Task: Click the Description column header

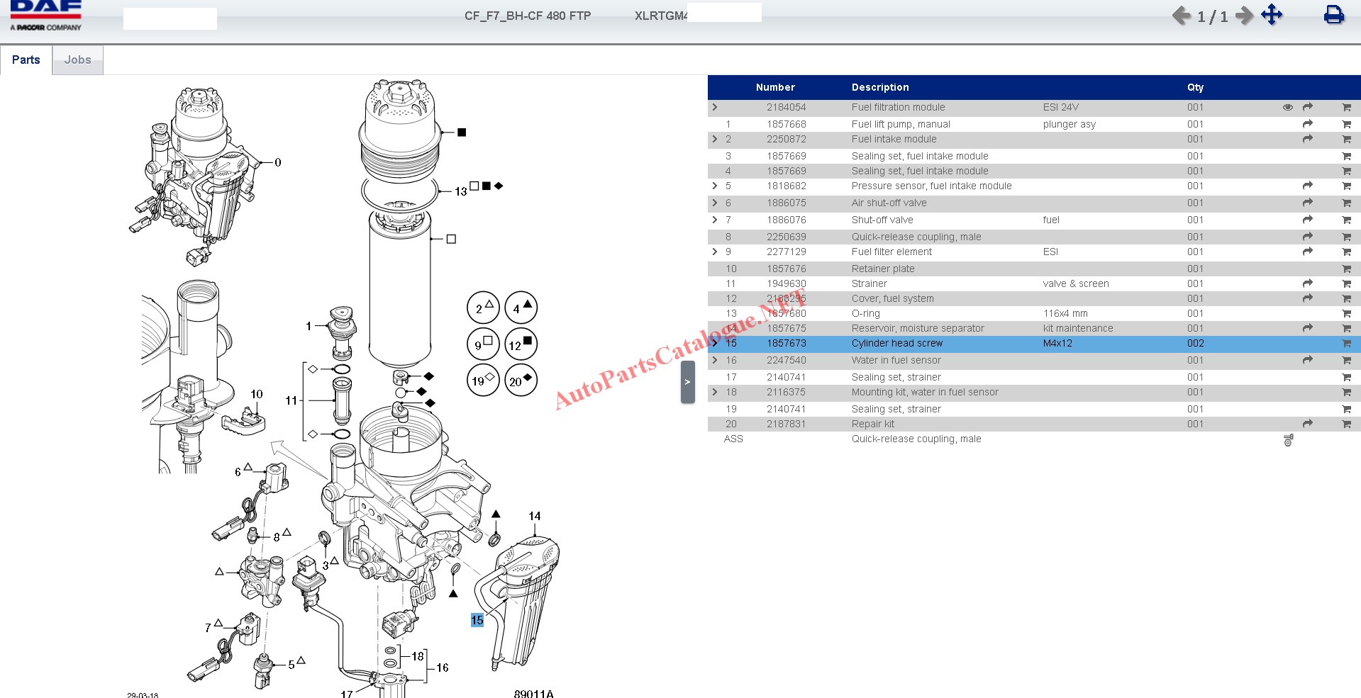Action: tap(879, 87)
